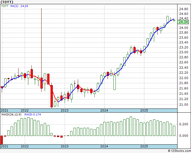Click the 23.20 price axis label
This screenshot has width=191, height=153.
pos(184,47)
